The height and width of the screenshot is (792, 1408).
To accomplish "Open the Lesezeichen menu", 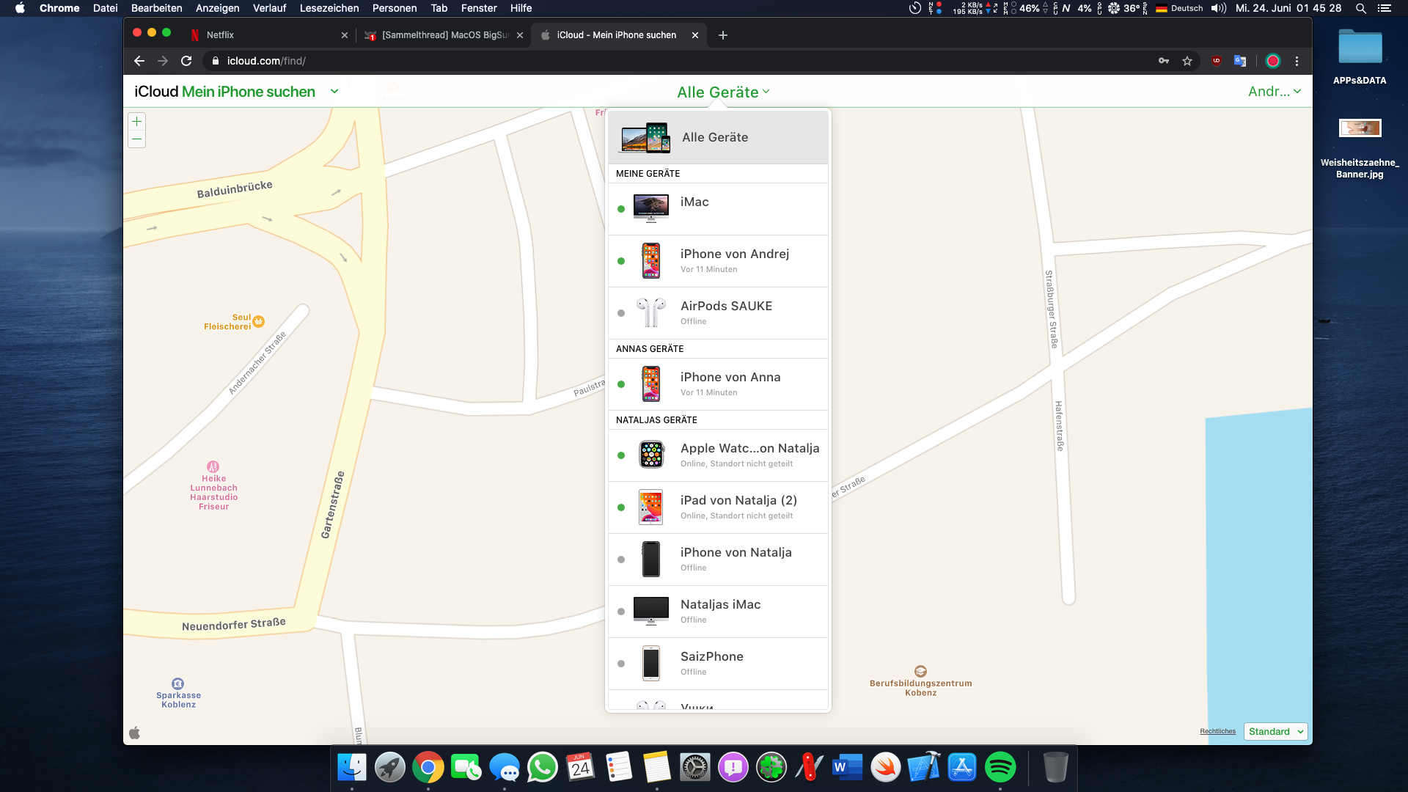I will pyautogui.click(x=329, y=8).
